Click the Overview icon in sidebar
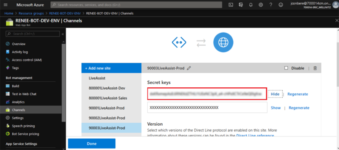The image size is (339, 150). point(8,44)
